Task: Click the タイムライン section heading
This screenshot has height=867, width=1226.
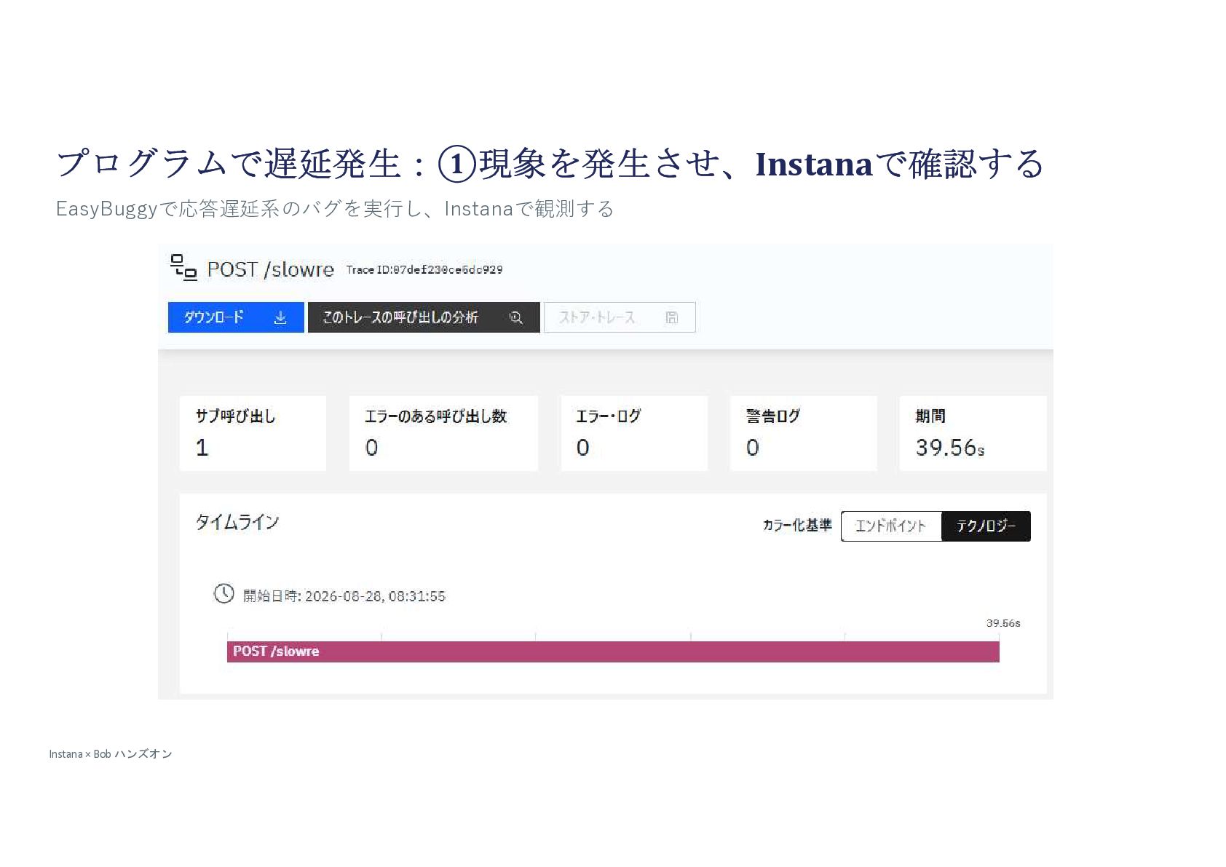Action: [237, 522]
